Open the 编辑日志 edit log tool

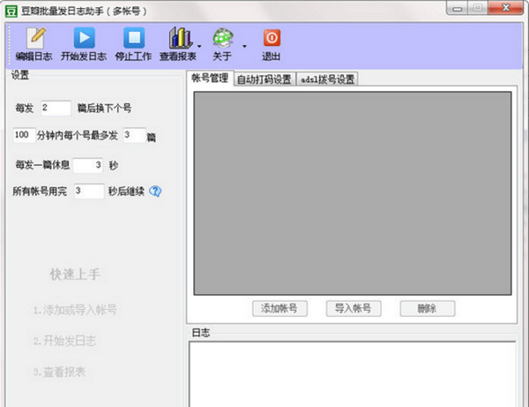click(x=34, y=44)
